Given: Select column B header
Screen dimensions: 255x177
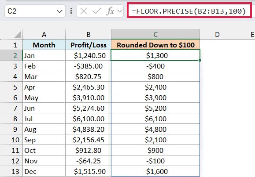Looking at the screenshot, I should point(89,34).
